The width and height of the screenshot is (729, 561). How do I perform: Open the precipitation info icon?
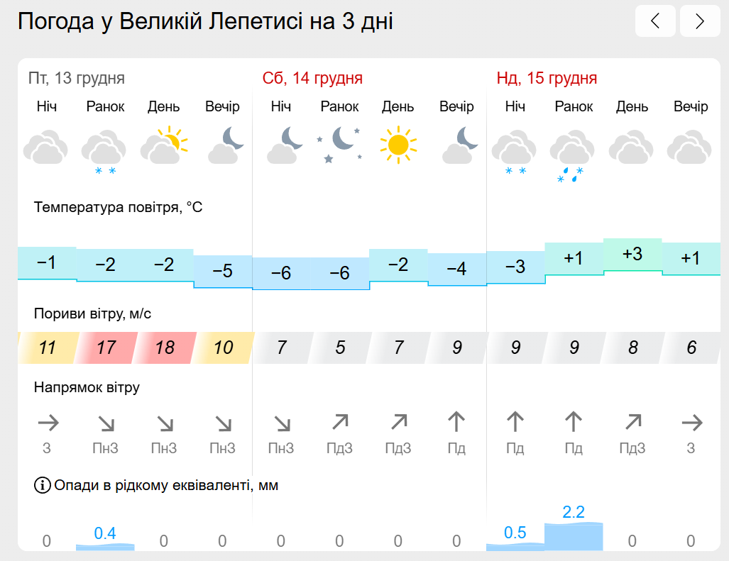43,485
